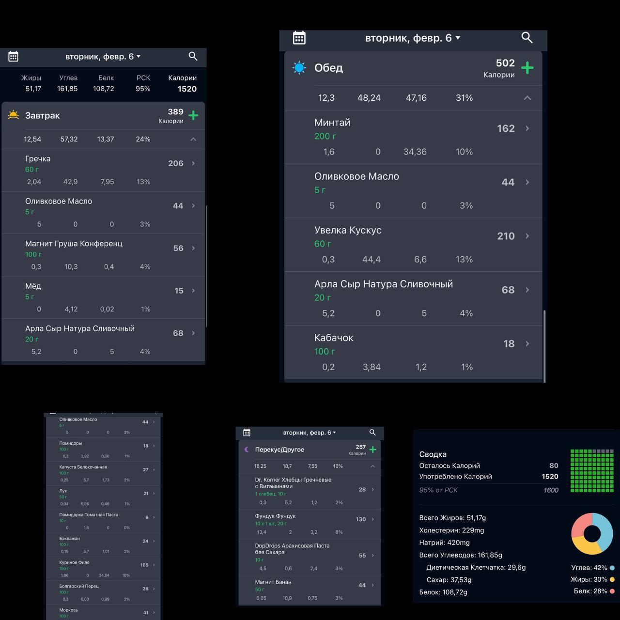Click the green calorie progress grid in Сводка
This screenshot has width=620, height=620.
592,471
